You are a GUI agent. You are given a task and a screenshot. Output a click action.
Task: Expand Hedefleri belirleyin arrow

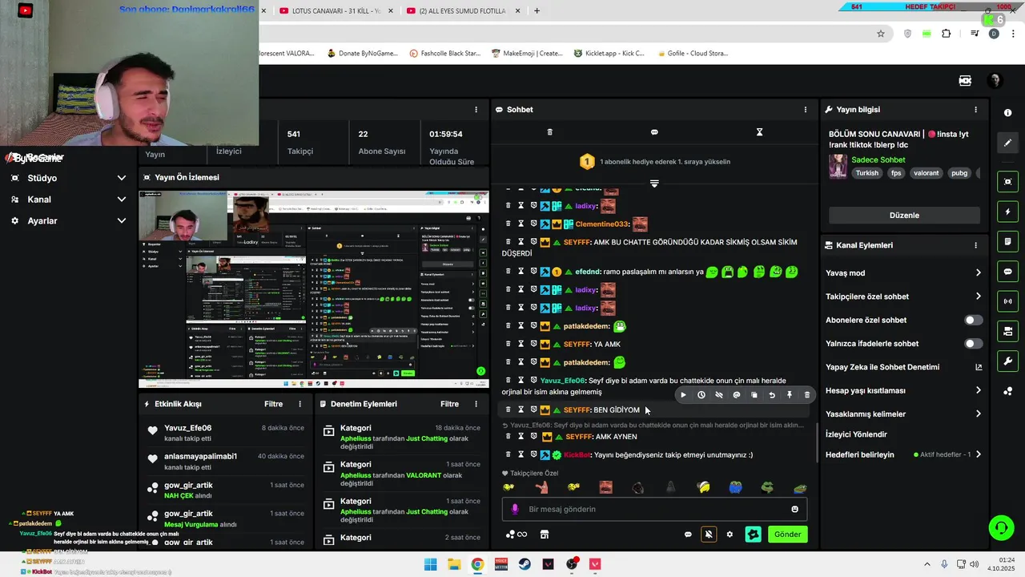click(978, 454)
